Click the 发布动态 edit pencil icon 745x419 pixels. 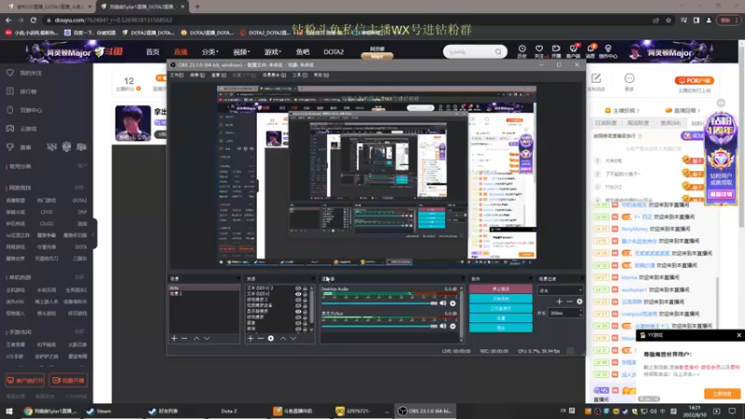click(x=596, y=78)
